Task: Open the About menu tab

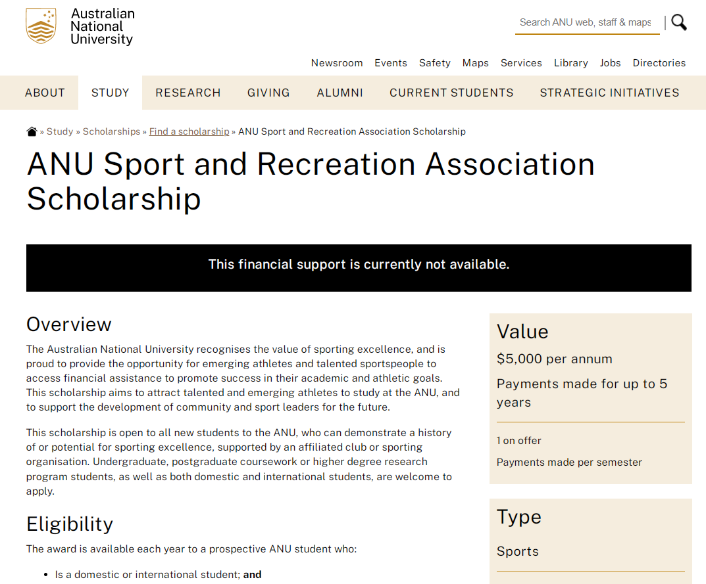Action: point(45,93)
